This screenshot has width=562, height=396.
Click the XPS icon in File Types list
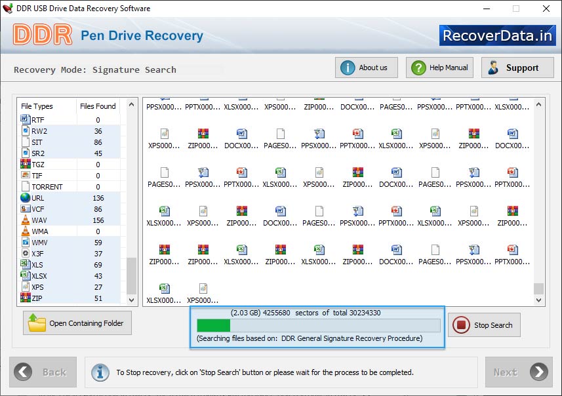(x=25, y=287)
